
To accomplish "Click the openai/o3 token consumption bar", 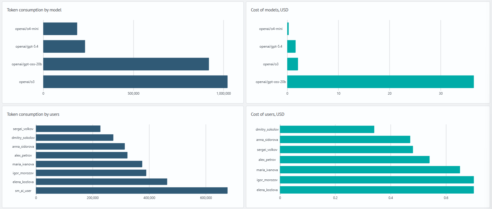I will pos(135,82).
